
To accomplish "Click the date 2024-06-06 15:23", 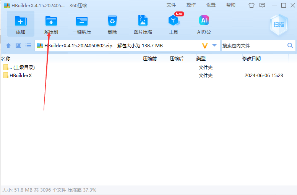I will click(264, 76).
